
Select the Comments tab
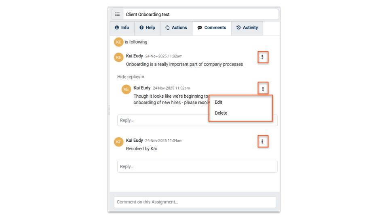[212, 28]
